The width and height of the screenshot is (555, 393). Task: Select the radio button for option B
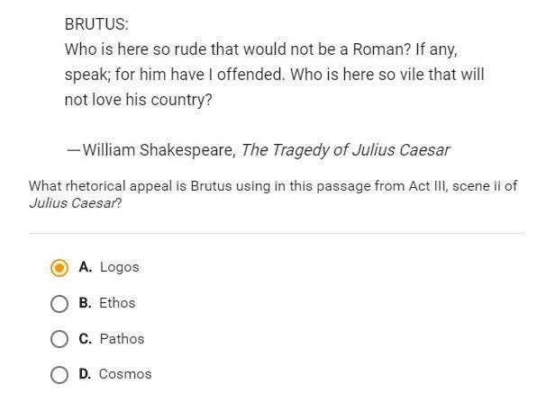(59, 303)
